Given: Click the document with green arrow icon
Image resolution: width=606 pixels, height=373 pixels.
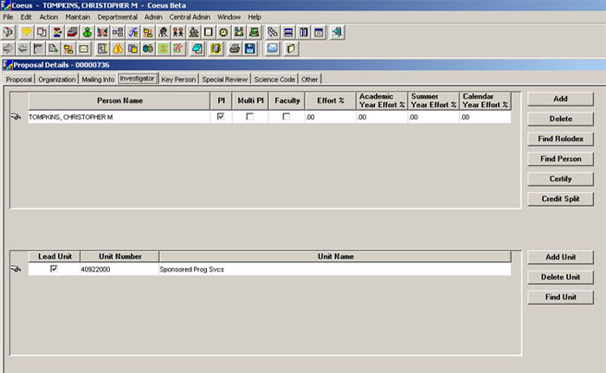Looking at the screenshot, I should point(54,48).
